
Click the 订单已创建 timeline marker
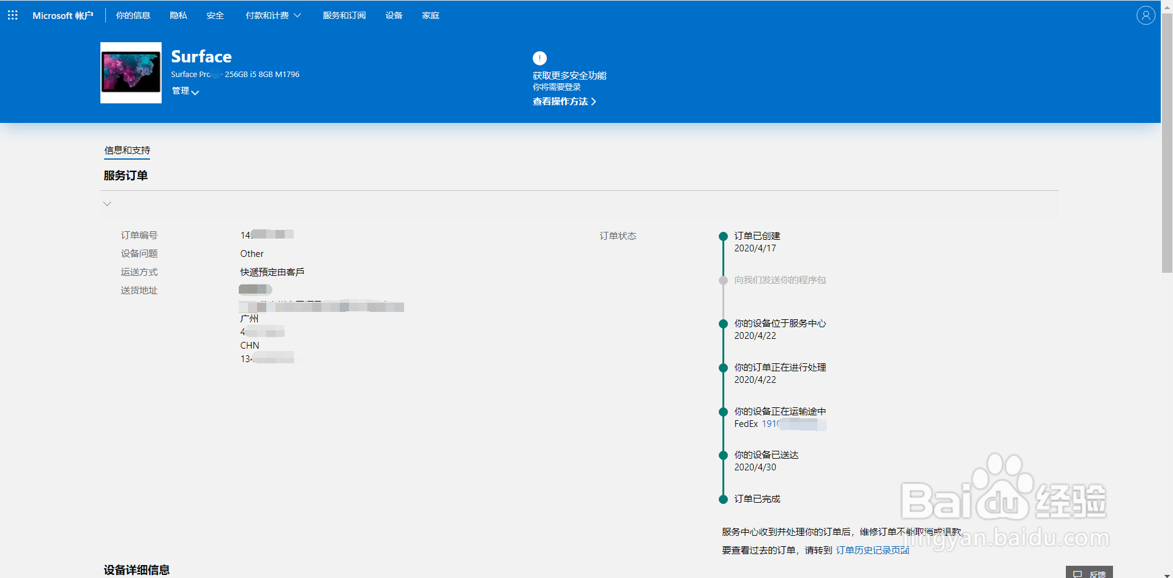click(723, 236)
